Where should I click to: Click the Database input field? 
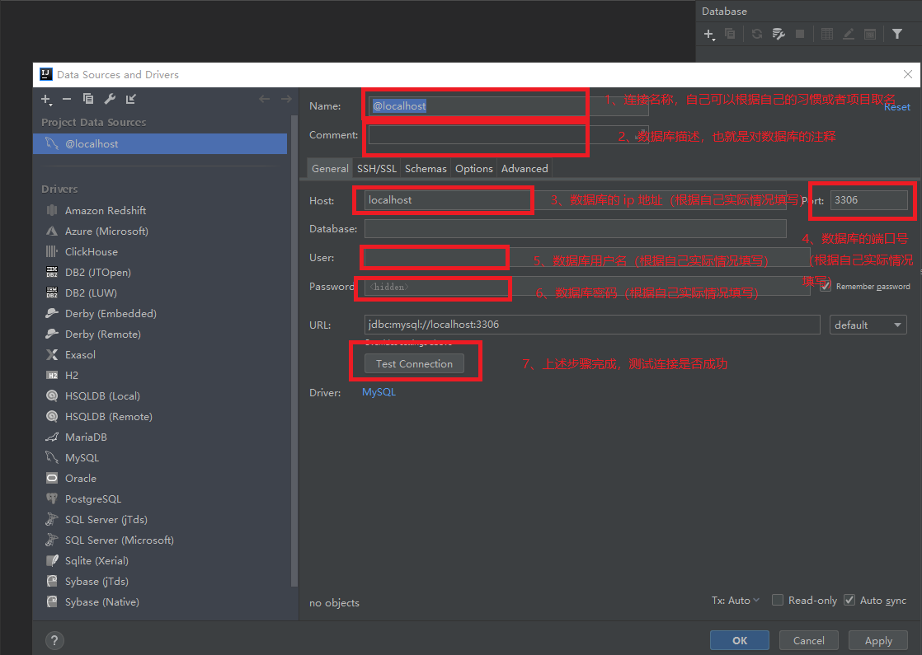coord(575,228)
